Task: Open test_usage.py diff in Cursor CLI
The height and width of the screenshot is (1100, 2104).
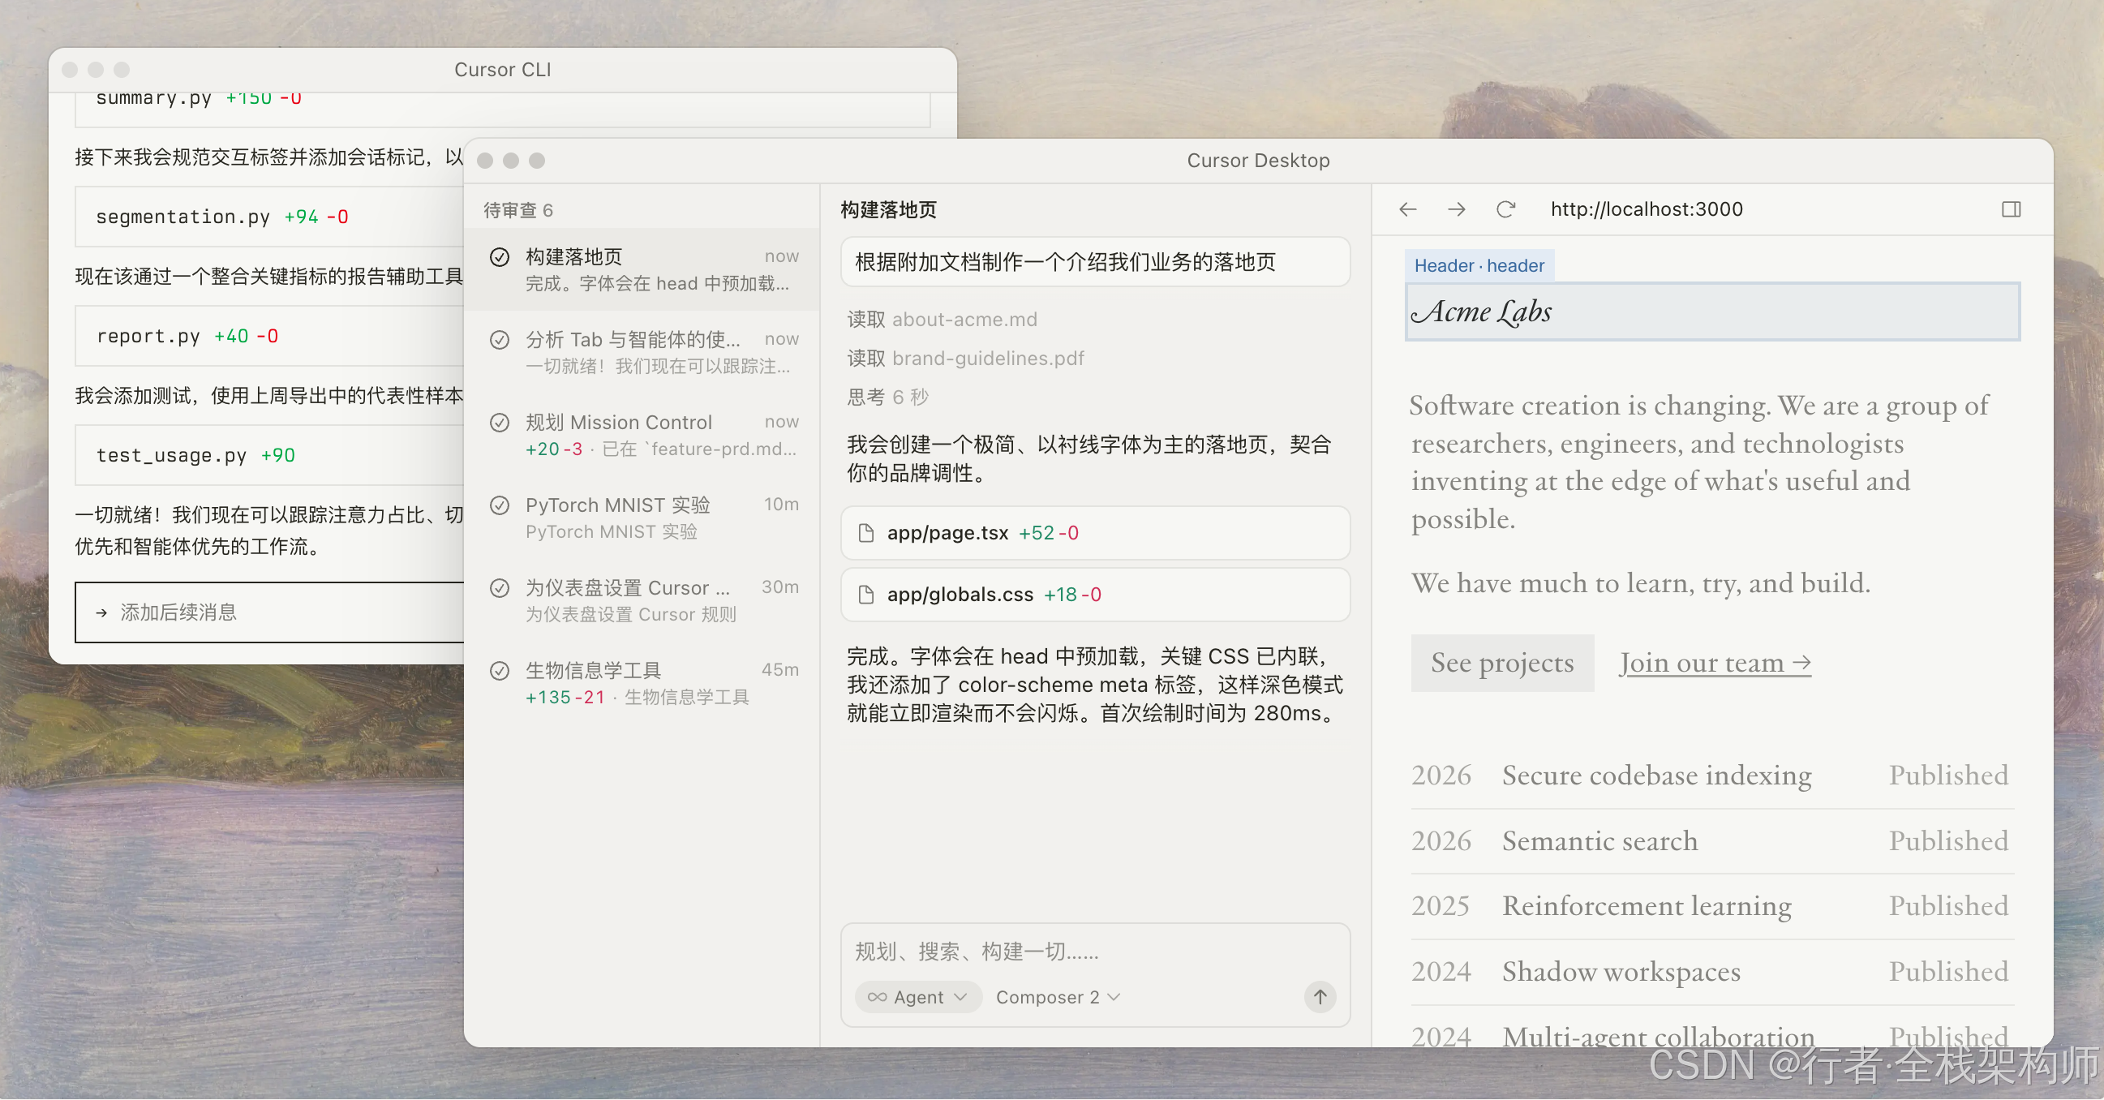Action: [x=269, y=456]
